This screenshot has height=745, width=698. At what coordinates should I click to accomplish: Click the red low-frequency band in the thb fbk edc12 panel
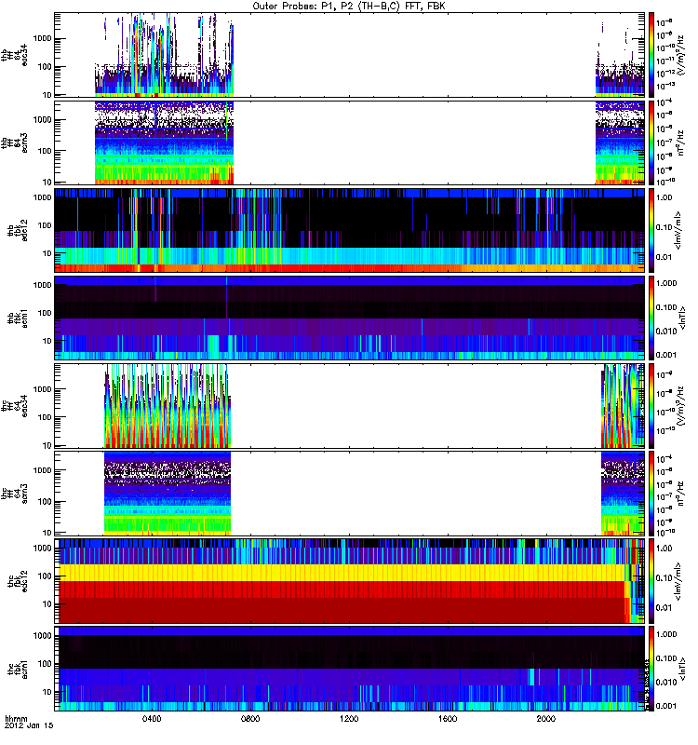coord(349,268)
